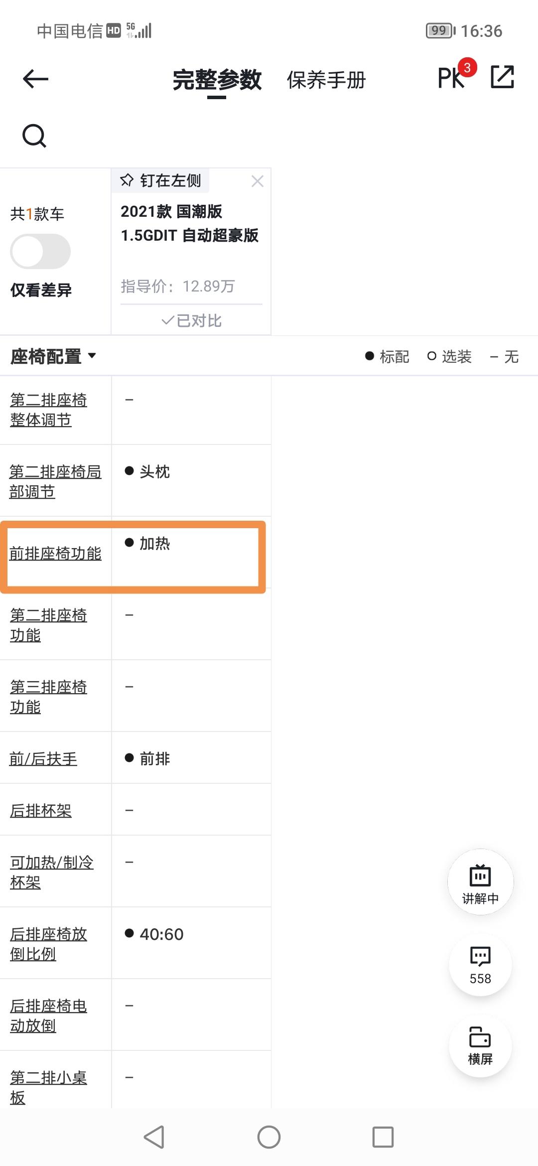Tap the share export icon
Screen dimensions: 538x1166
coord(502,77)
